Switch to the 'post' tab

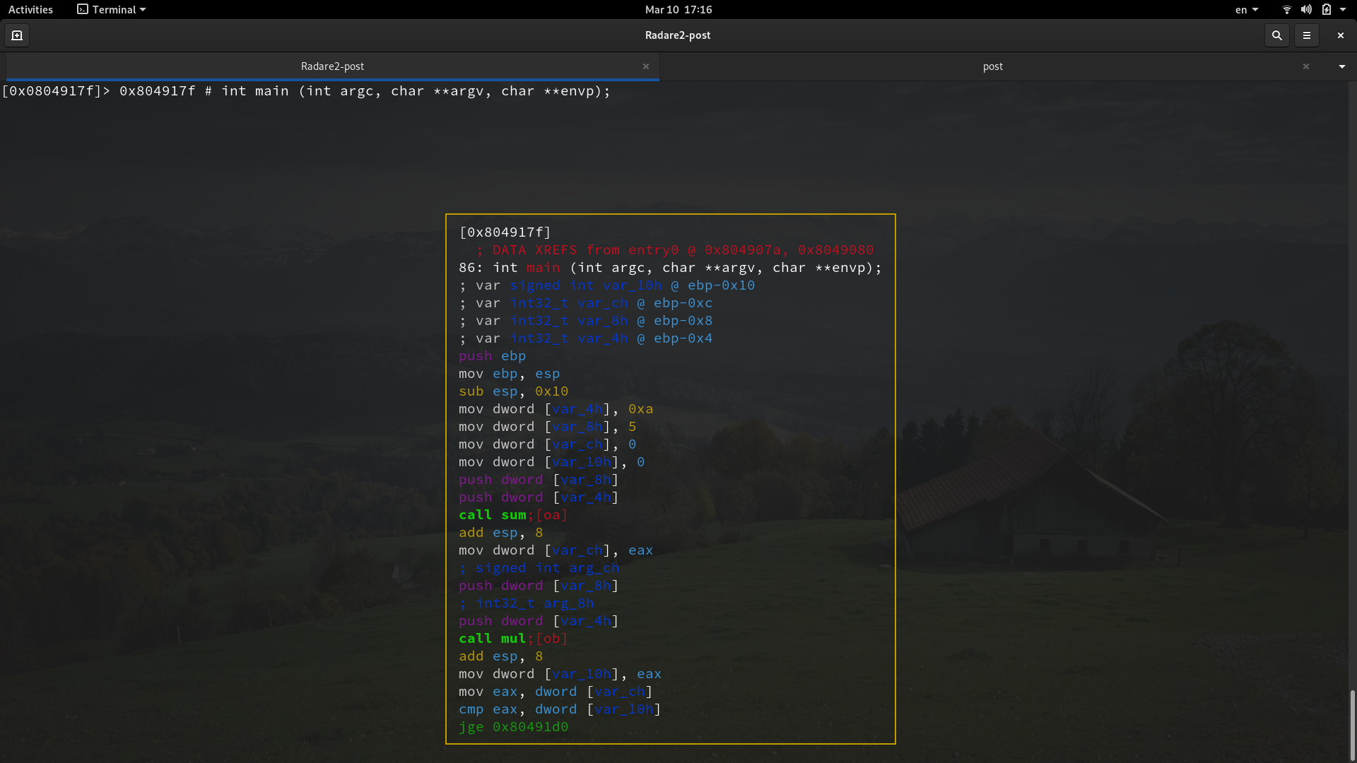click(x=992, y=66)
